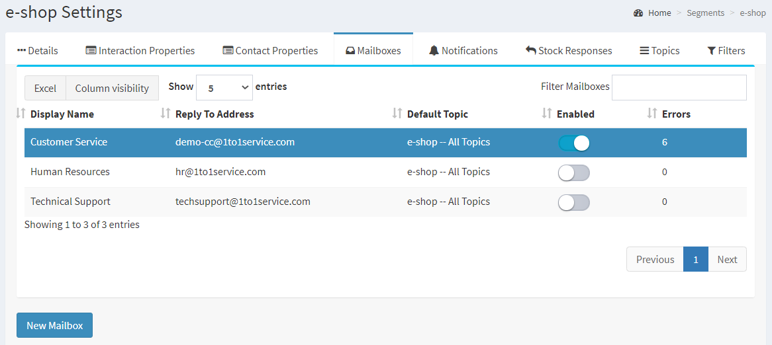The width and height of the screenshot is (772, 345).
Task: Go to the Next page
Action: pyautogui.click(x=727, y=259)
